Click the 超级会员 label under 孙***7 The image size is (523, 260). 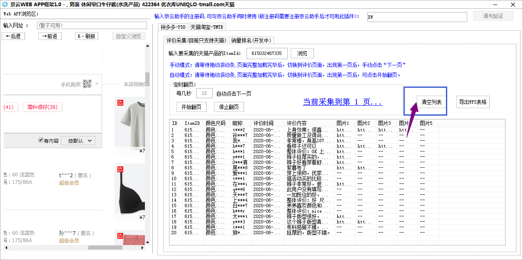coord(69,240)
